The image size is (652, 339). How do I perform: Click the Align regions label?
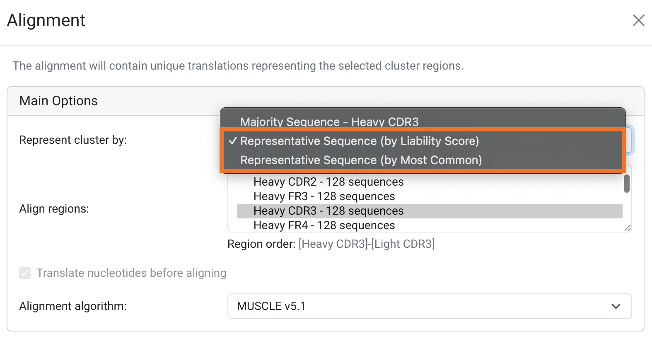click(x=54, y=209)
